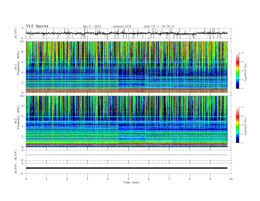
Task: Click the ch.2 color bar's log(PSD) label
Action: pos(246,126)
